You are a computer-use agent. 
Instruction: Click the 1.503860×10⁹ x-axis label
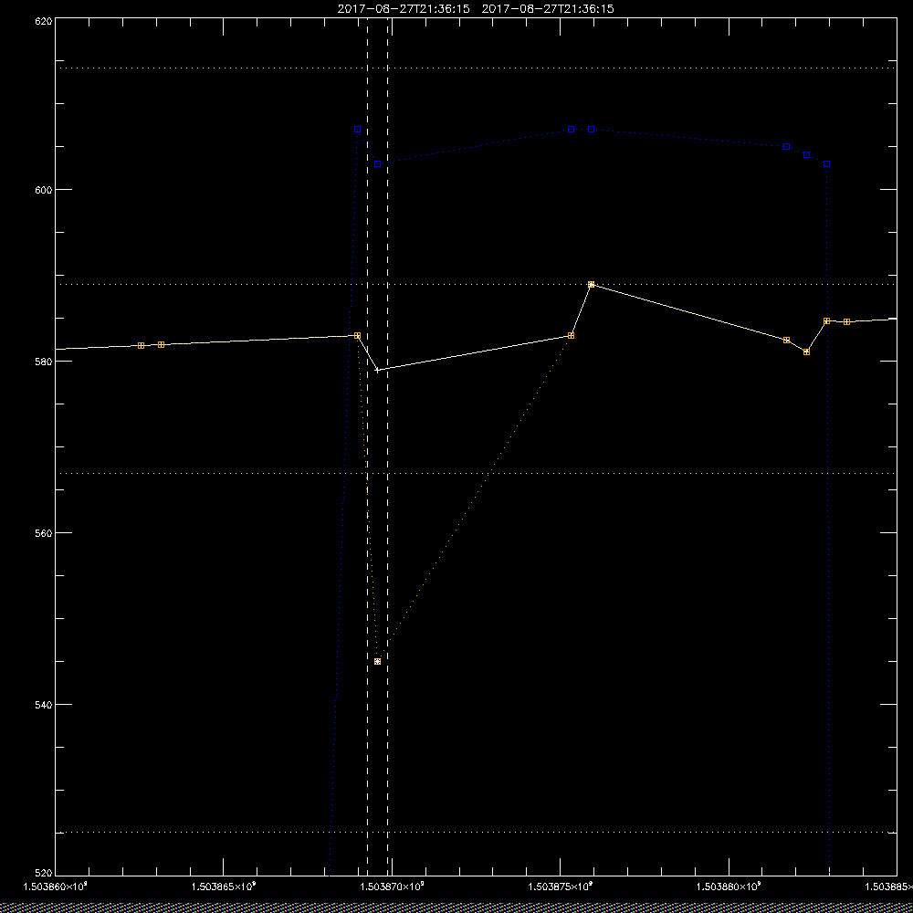click(55, 887)
